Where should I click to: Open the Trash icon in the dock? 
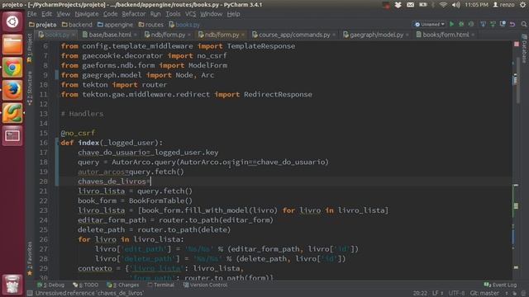[12, 284]
